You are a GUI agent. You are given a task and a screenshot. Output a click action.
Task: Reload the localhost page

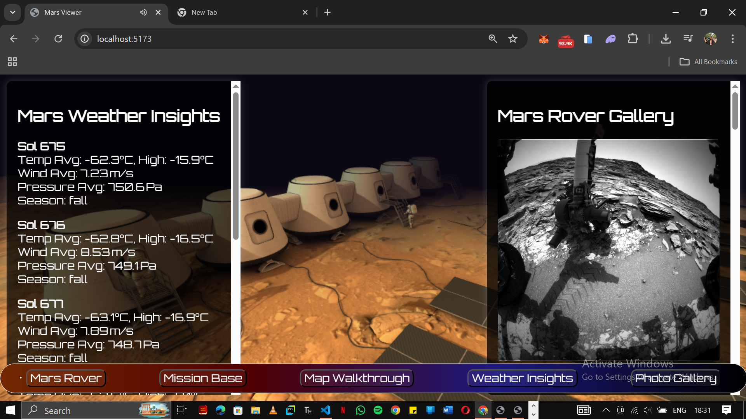pos(58,39)
